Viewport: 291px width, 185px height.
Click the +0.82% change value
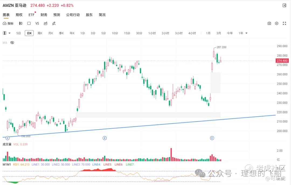tap(67, 5)
